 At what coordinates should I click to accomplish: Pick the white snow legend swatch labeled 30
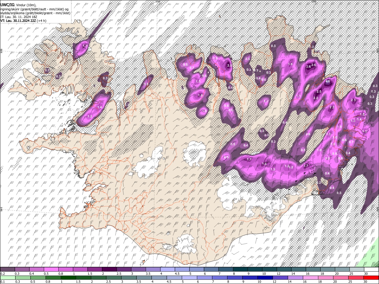371,270
